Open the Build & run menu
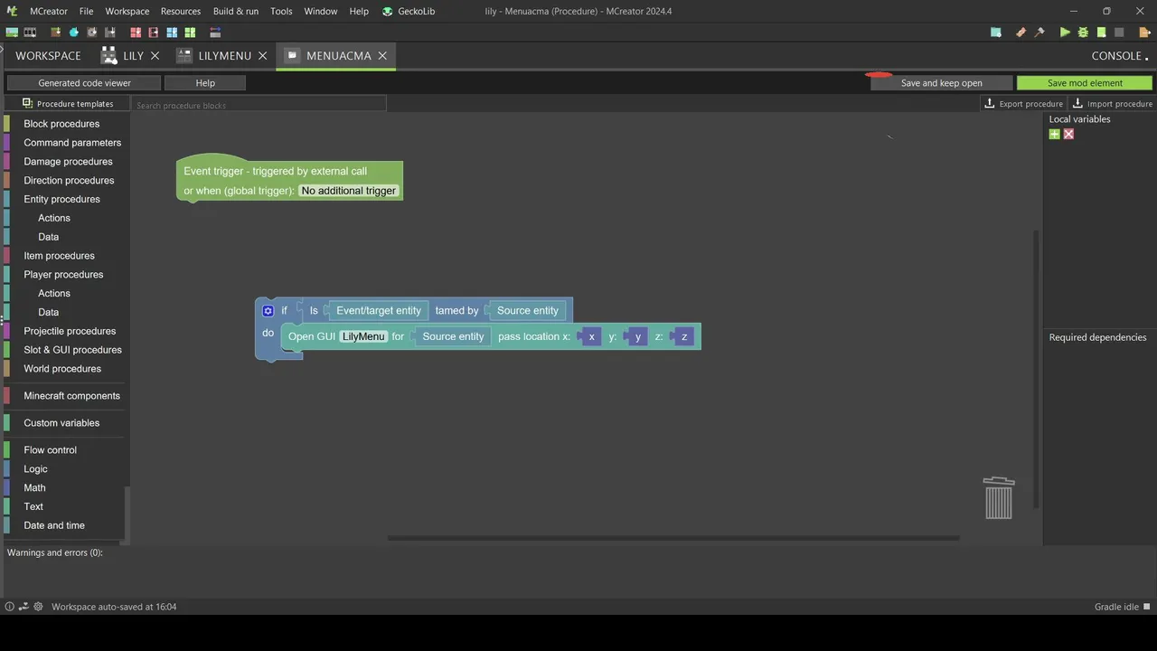Screen dimensions: 1157x651 tap(236, 11)
